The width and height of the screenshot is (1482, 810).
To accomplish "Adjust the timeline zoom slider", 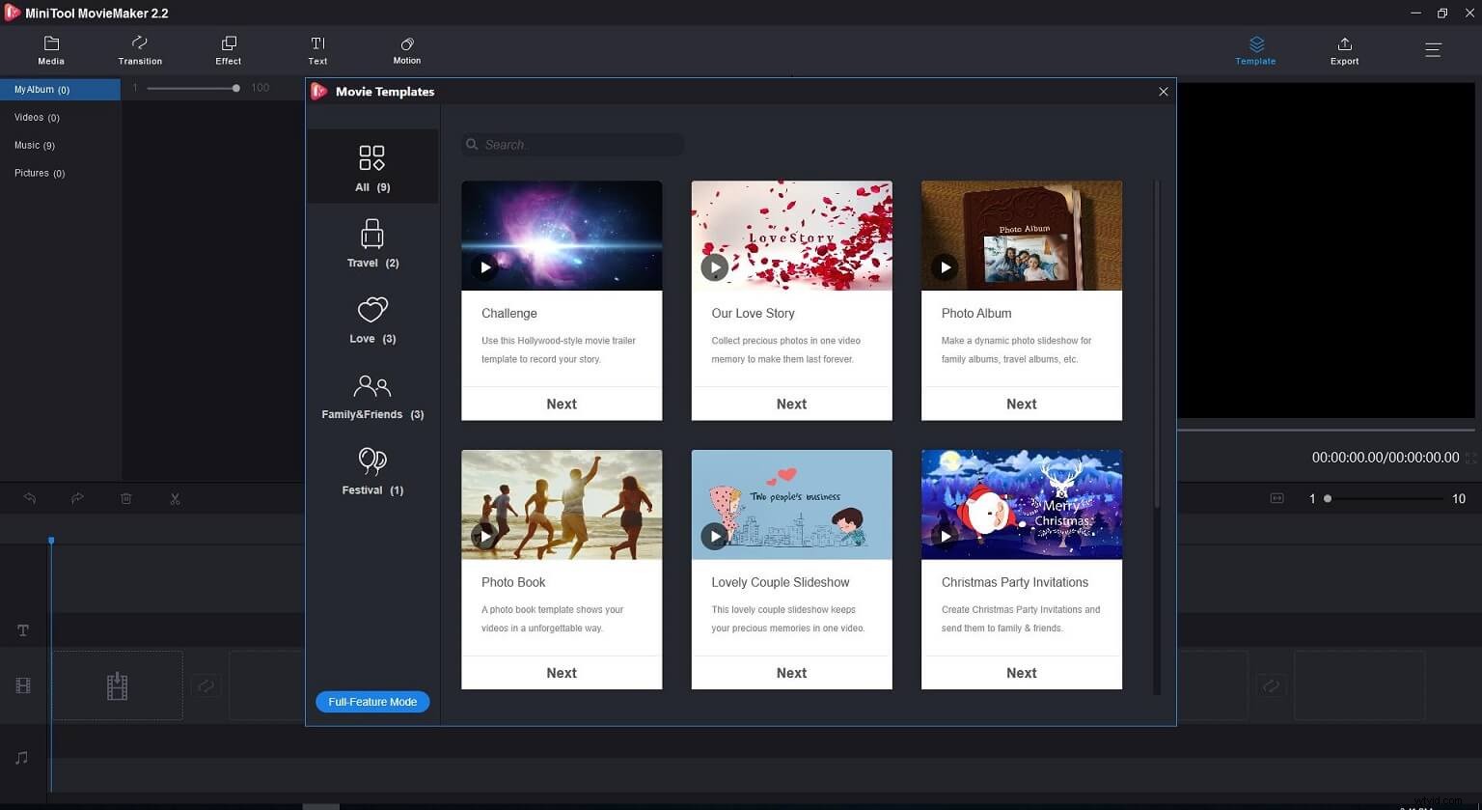I will pos(1329,499).
